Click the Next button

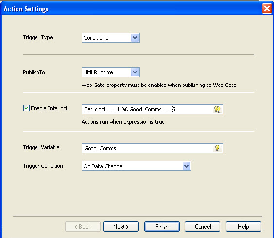click(x=121, y=227)
